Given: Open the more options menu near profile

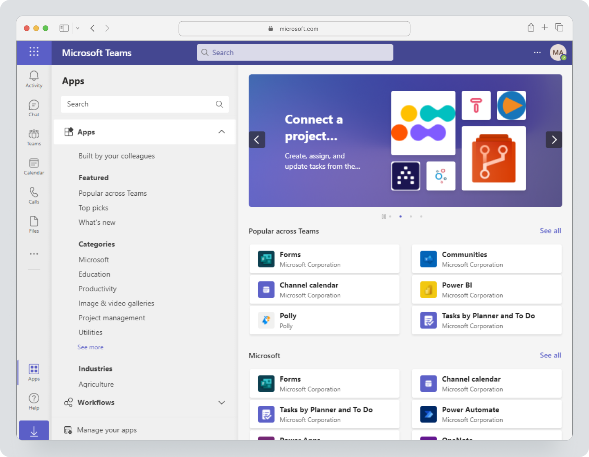Looking at the screenshot, I should tap(537, 52).
